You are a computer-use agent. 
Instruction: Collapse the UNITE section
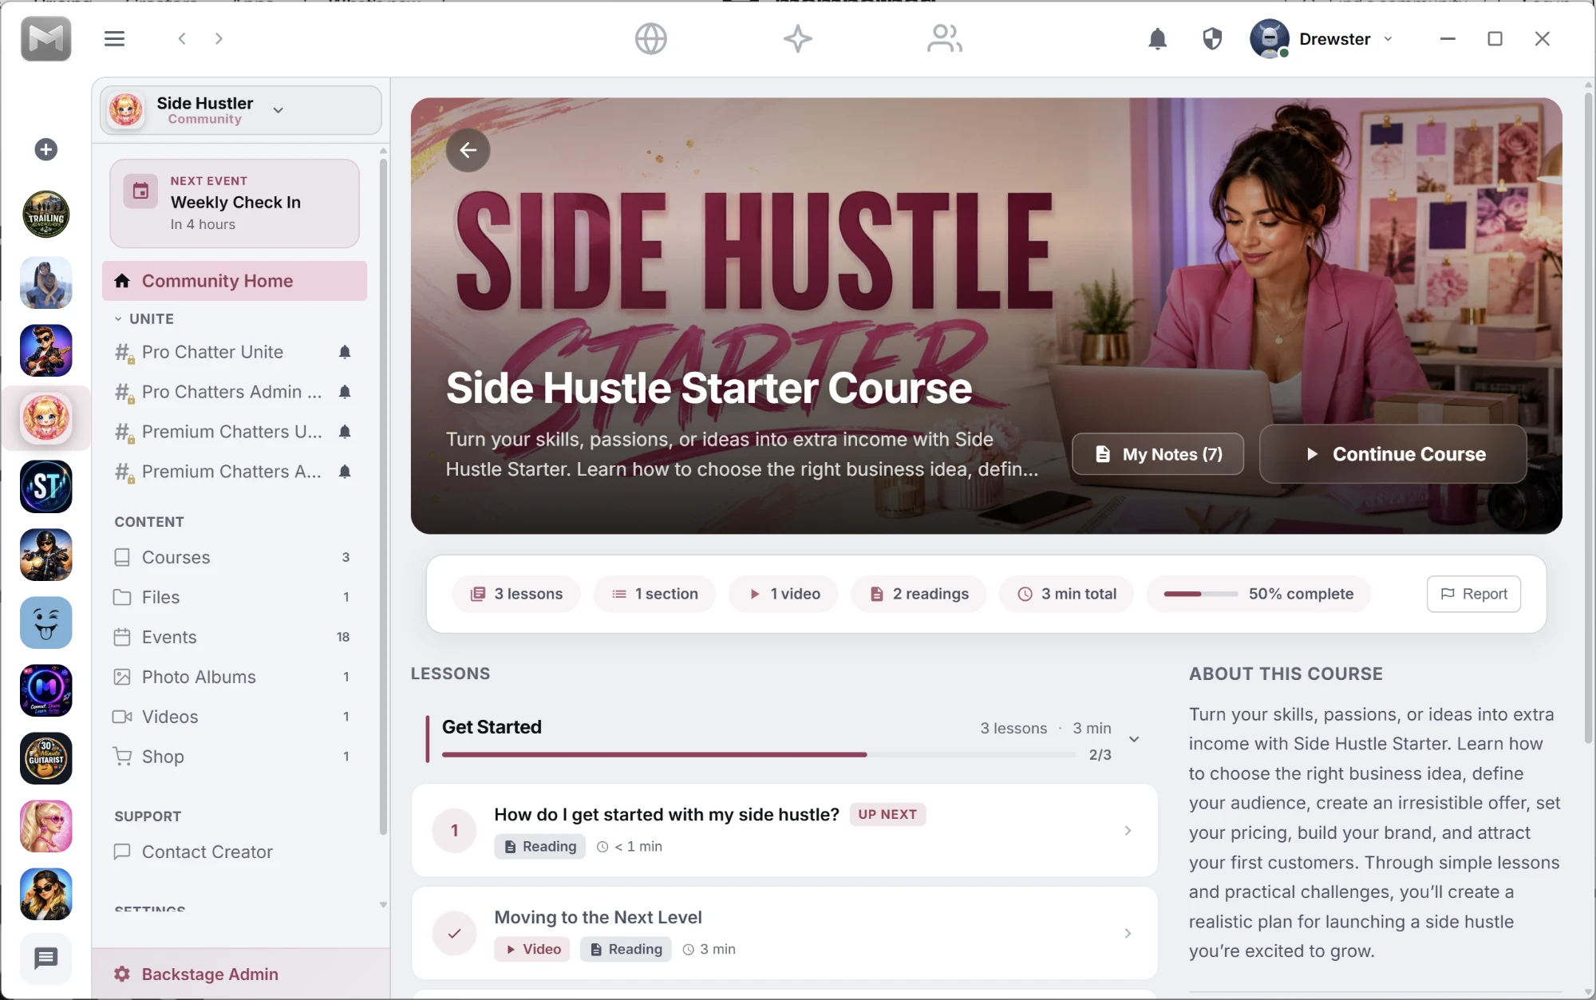click(118, 319)
